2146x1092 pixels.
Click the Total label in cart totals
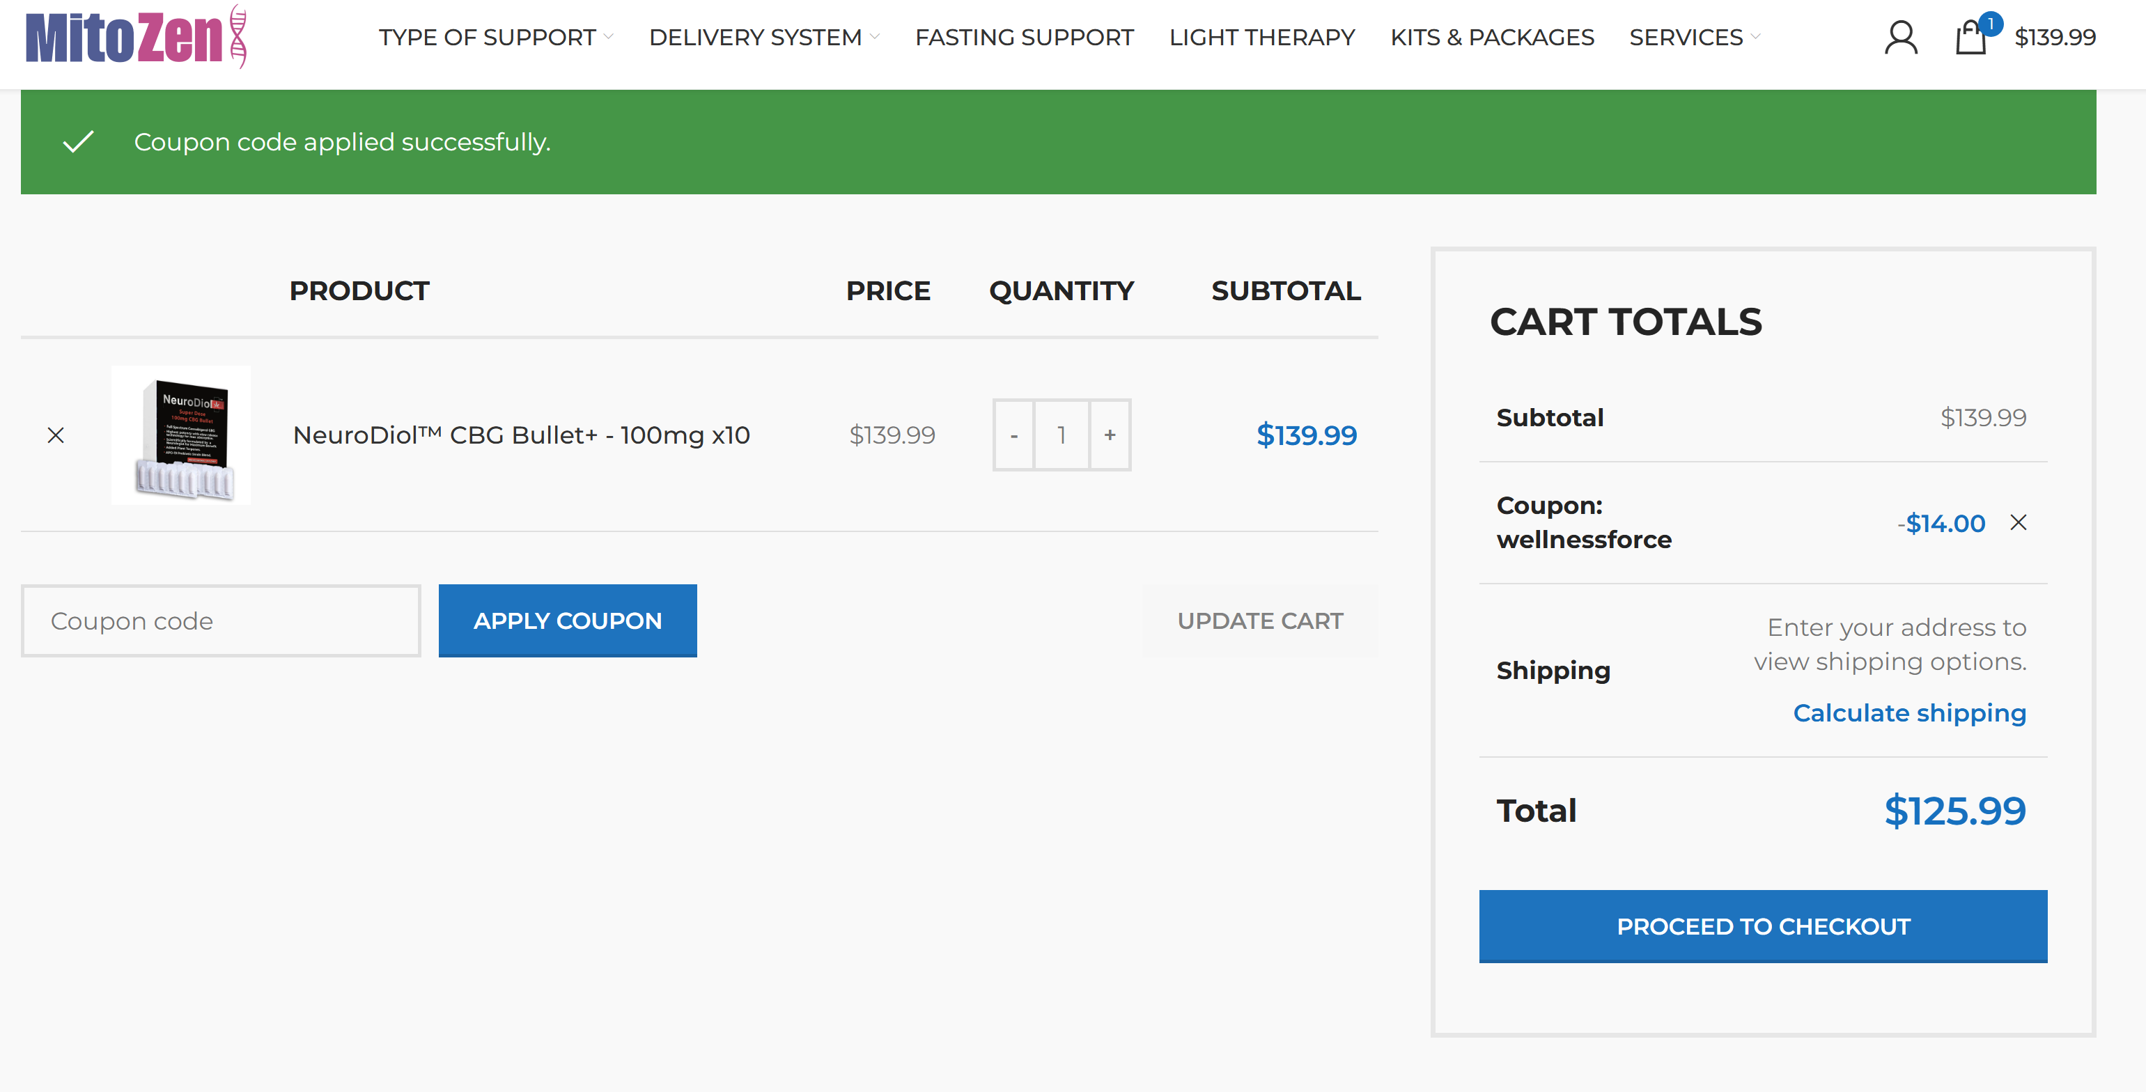[x=1536, y=811]
